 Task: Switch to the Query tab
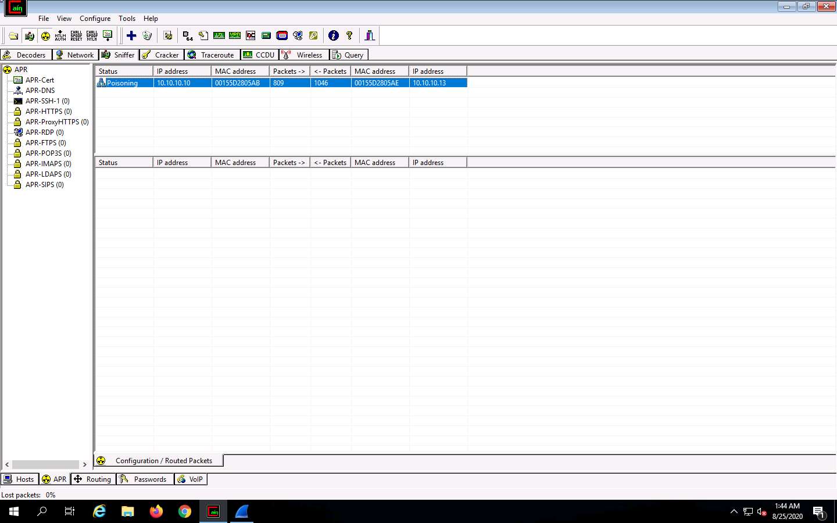tap(348, 55)
